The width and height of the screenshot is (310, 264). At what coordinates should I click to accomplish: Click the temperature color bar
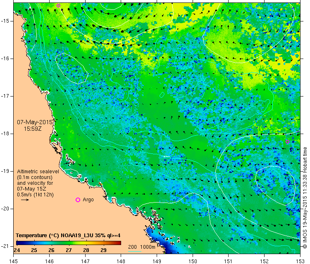pyautogui.click(x=68, y=243)
